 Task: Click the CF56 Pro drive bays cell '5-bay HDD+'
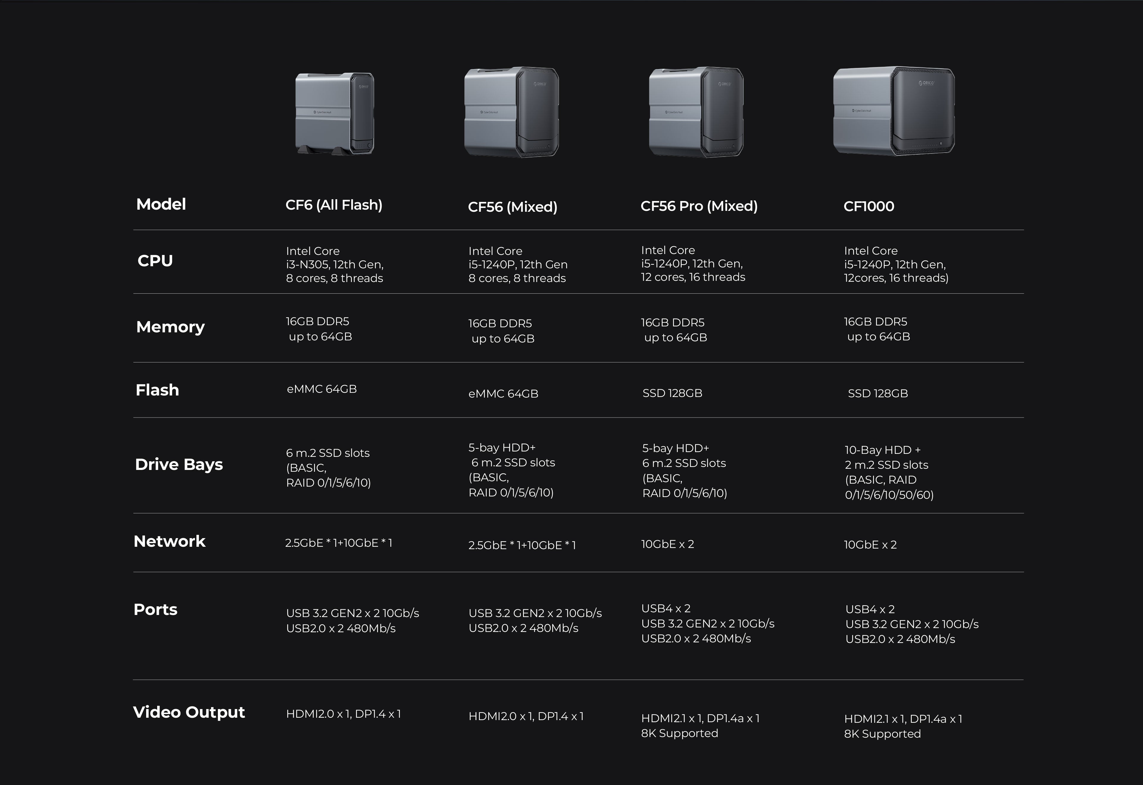tap(685, 471)
